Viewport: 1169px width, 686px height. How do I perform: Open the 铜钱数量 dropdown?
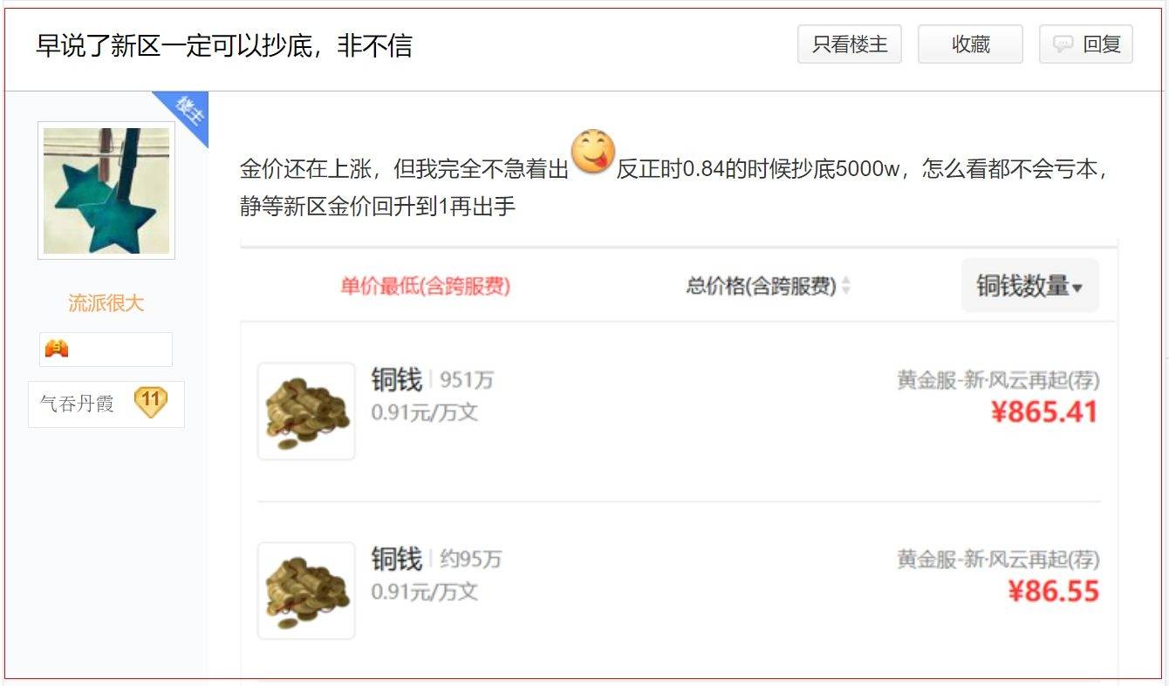pos(1030,286)
